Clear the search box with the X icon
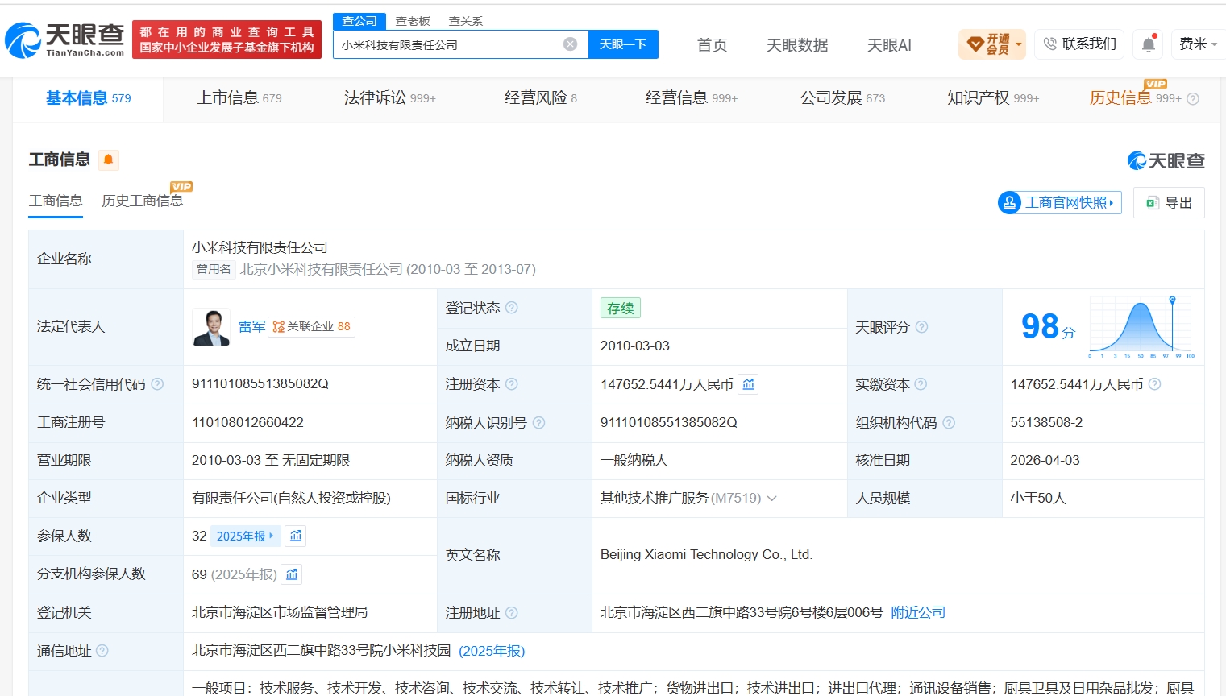This screenshot has height=696, width=1226. (570, 44)
